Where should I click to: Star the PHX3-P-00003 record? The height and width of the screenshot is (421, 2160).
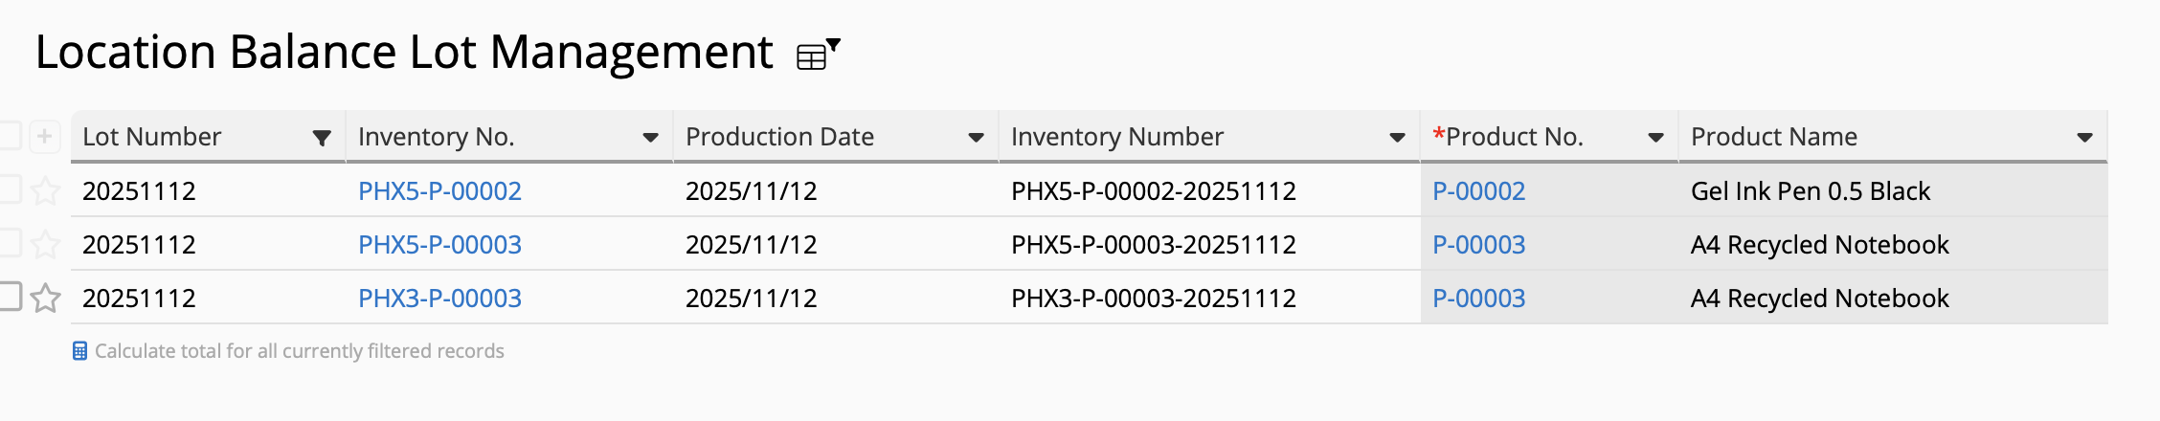45,299
